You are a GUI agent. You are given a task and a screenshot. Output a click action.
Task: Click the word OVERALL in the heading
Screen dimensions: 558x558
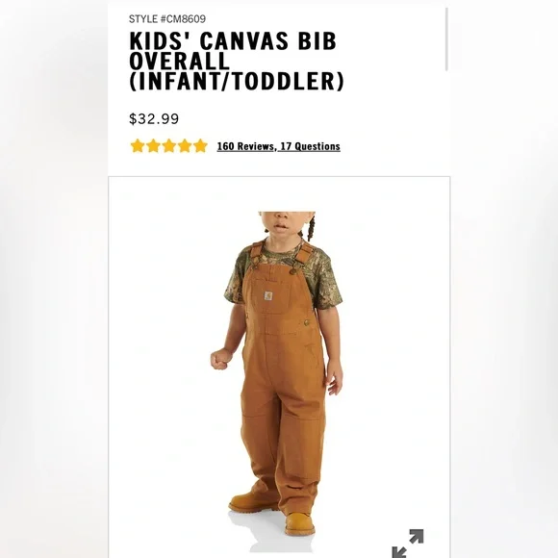(179, 61)
